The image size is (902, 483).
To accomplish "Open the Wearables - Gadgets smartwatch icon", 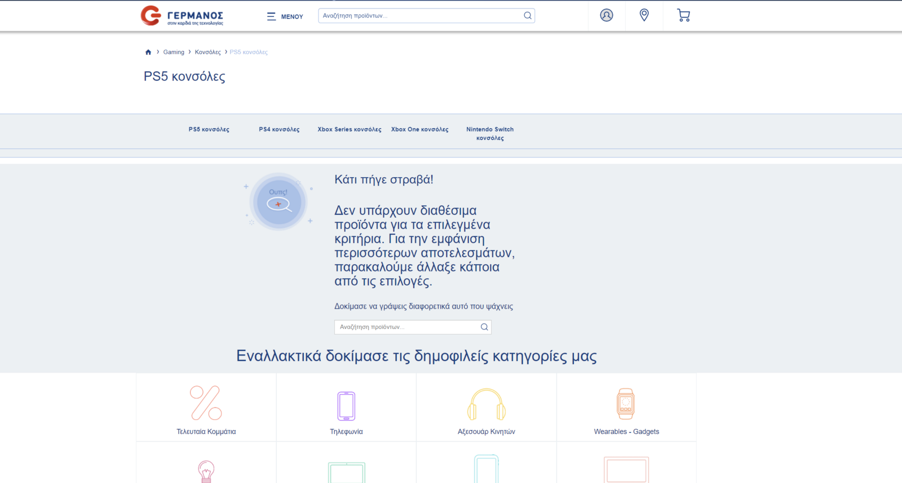I will click(x=626, y=403).
